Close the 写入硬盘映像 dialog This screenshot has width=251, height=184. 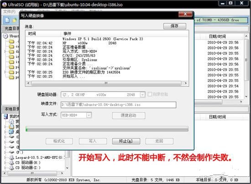pyautogui.click(x=185, y=14)
